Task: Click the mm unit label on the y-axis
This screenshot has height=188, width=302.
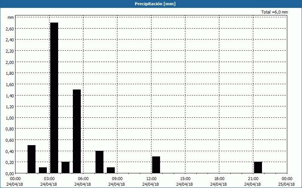Action: [x=11, y=17]
